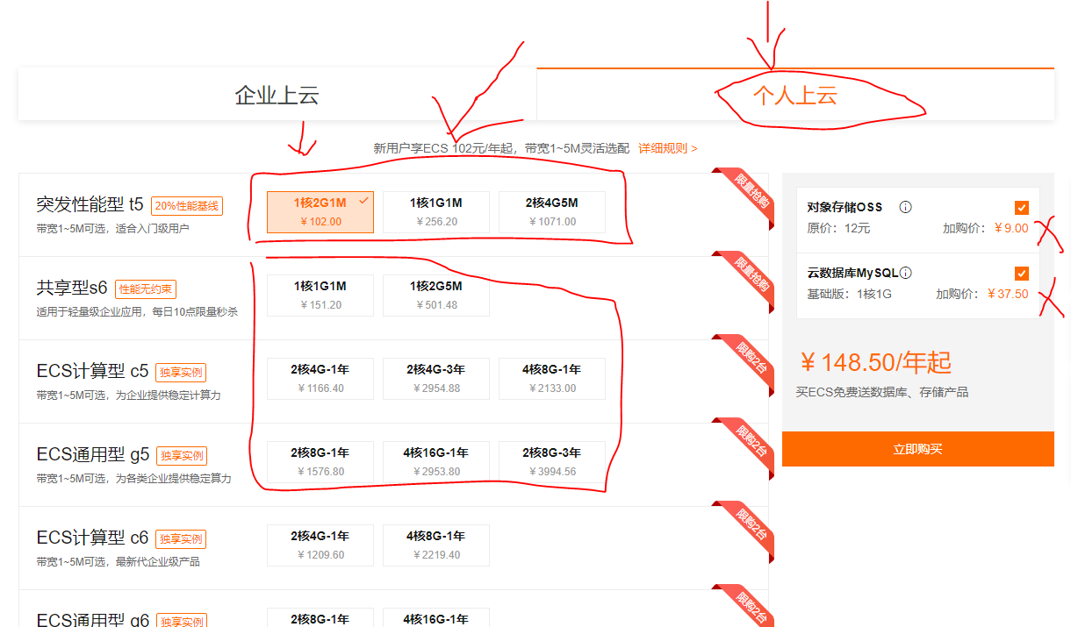Click 基础版：1核1G text
Image resolution: width=1071 pixels, height=627 pixels.
[850, 294]
